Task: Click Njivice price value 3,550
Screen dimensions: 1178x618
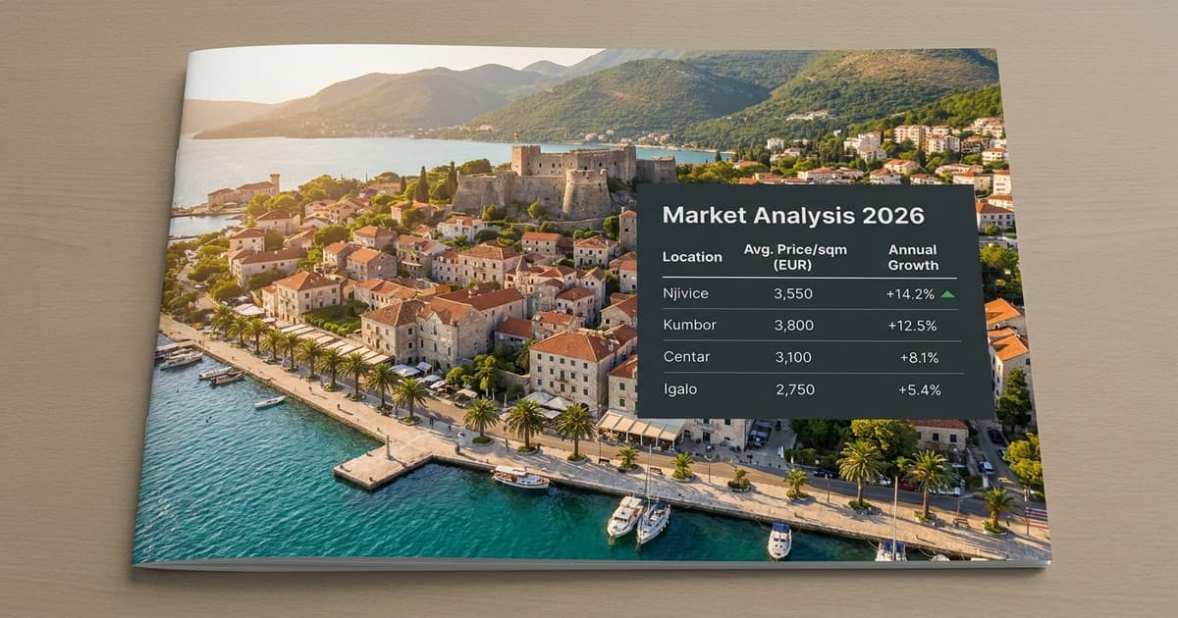Action: coord(794,293)
